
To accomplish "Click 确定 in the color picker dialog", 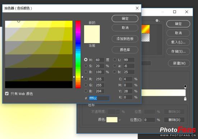I will [x=125, y=19].
